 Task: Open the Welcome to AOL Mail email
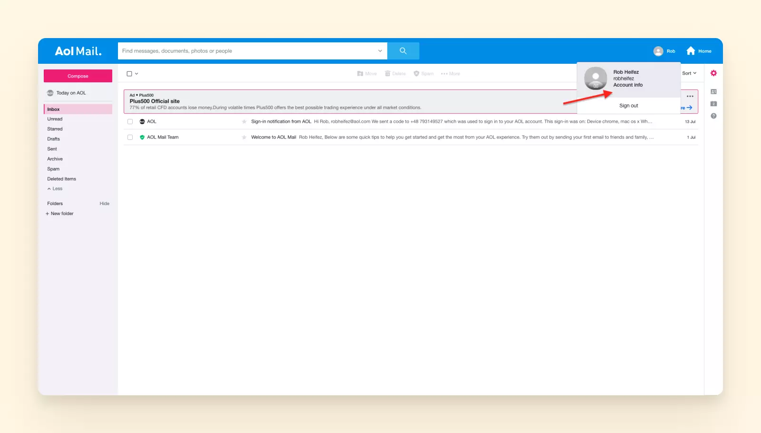tap(411, 138)
